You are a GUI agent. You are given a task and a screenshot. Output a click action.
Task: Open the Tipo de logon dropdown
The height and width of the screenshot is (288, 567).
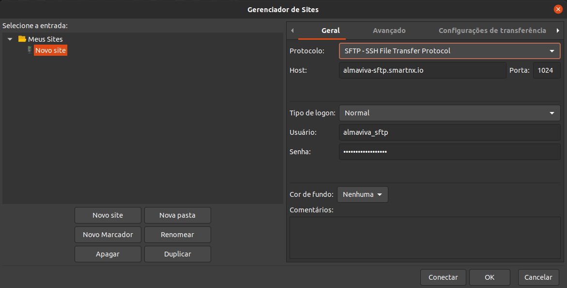coord(449,113)
